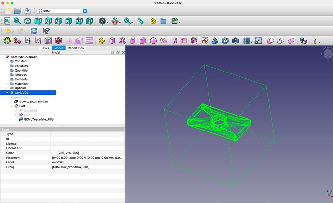This screenshot has width=333, height=203.
Task: Expand the Opticals folder
Action: coord(7,88)
